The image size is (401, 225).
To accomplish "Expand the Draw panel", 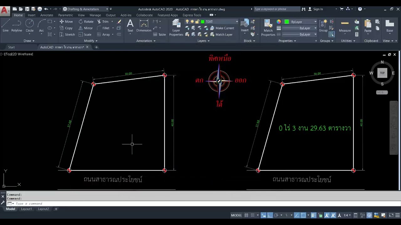I will (x=29, y=41).
